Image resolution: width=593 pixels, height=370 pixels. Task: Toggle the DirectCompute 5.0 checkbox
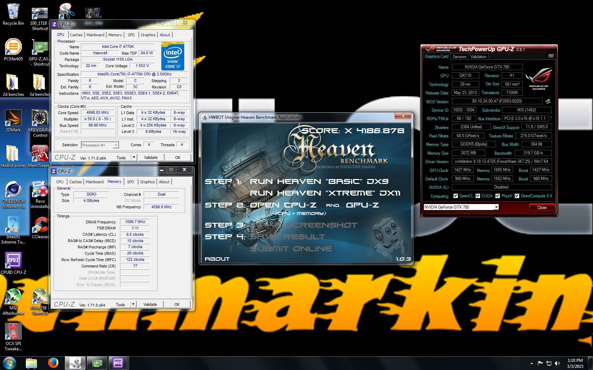pyautogui.click(x=517, y=196)
